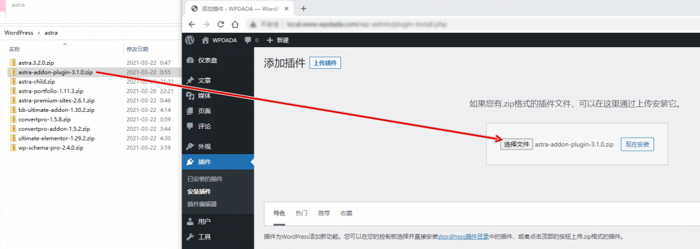Click the 仪表盘 gauge icon in sidebar

190,61
